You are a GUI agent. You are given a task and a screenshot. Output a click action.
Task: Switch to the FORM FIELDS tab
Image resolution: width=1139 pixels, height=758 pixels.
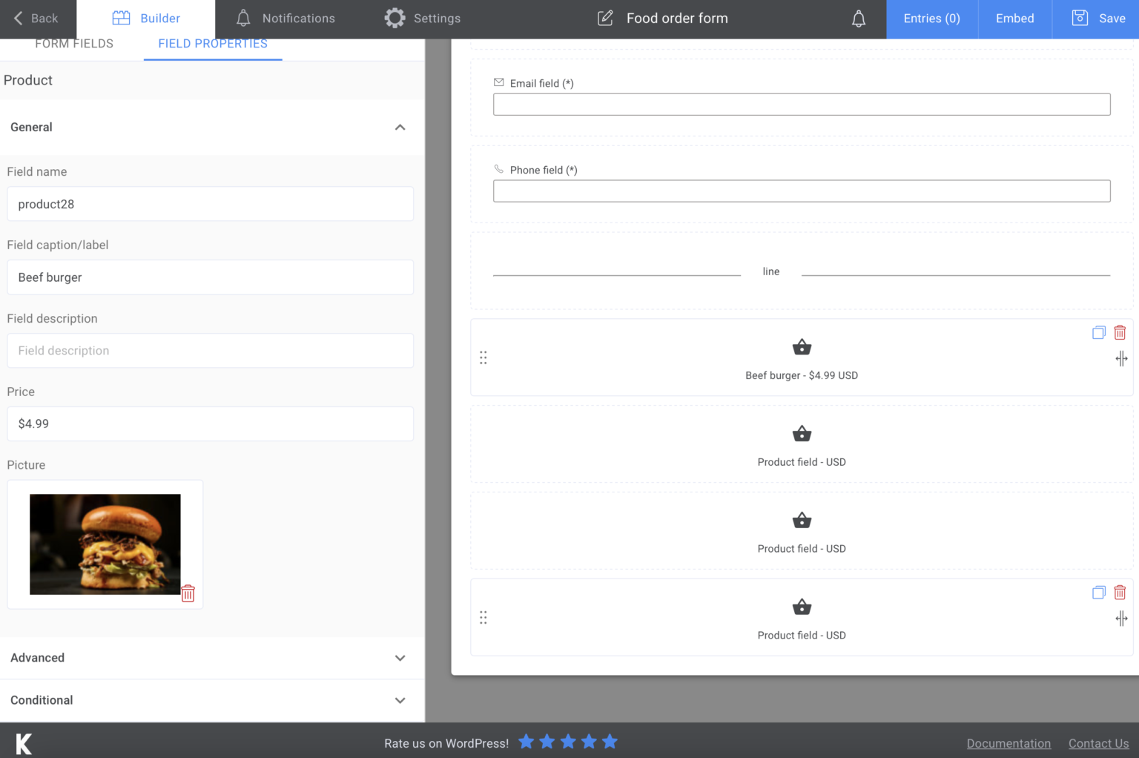pyautogui.click(x=74, y=43)
